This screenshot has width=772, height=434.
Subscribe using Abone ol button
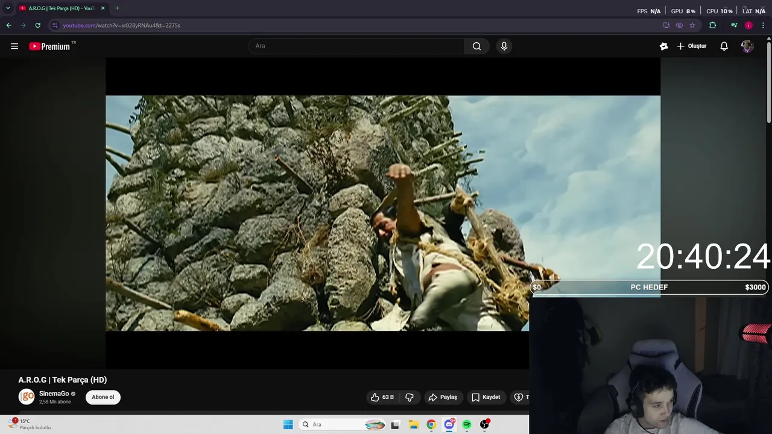(103, 397)
